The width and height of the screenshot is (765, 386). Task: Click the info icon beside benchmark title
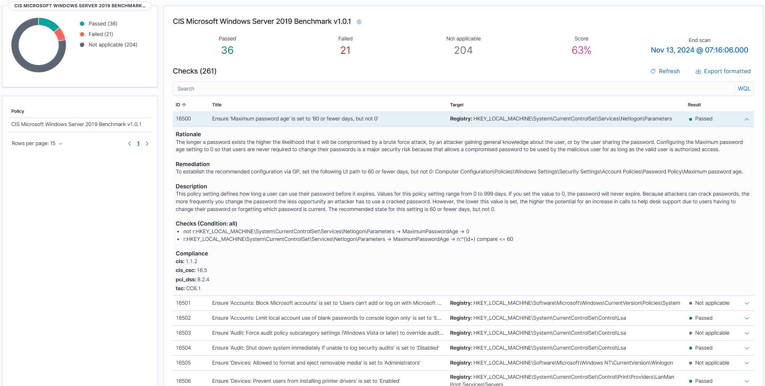click(x=359, y=22)
